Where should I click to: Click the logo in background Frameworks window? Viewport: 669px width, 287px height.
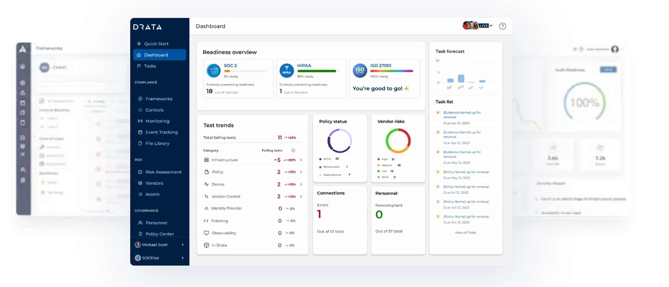(23, 49)
